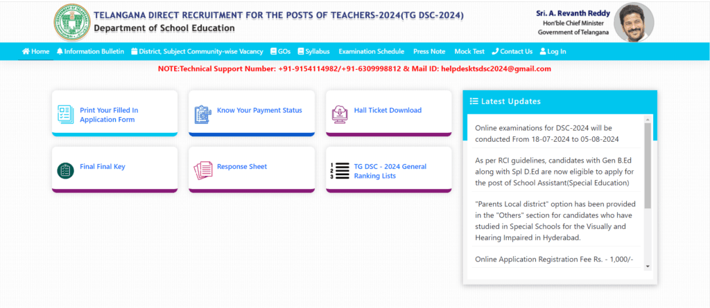
Task: Click the Know Your Payment Status clipboard icon
Action: tap(202, 114)
